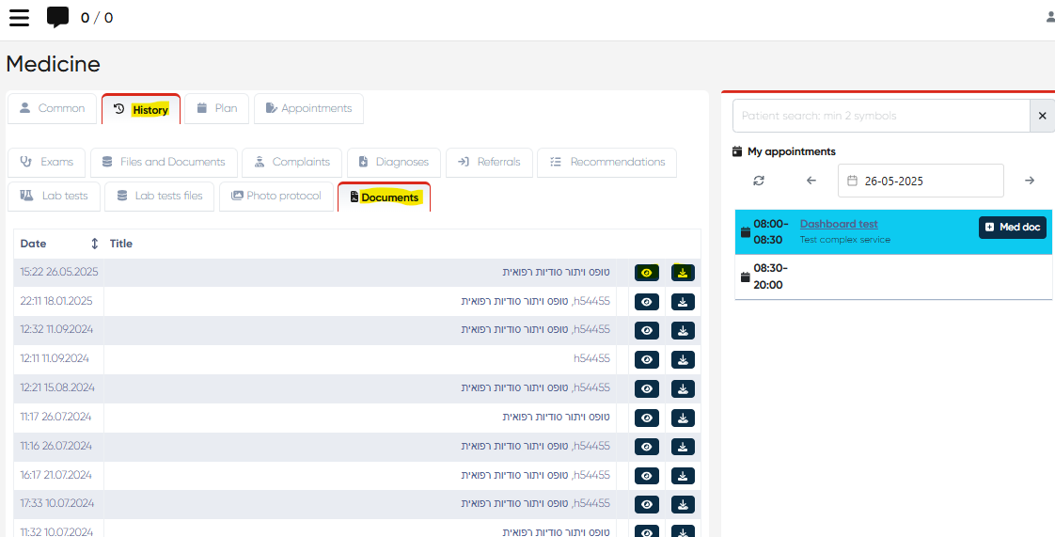The image size is (1055, 537).
Task: View the 15:22 26.05.2025 document
Action: pos(647,273)
